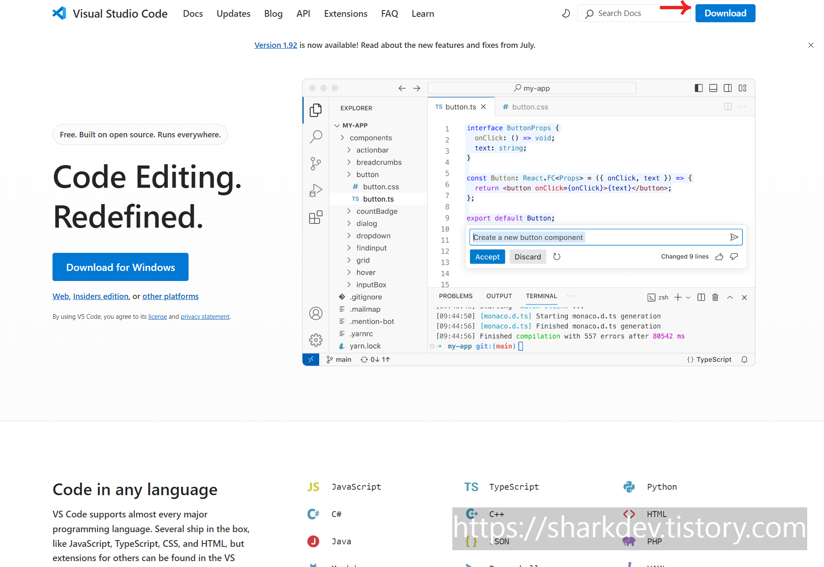Toggle primary sidebar layout icon
This screenshot has height=567, width=824.
(x=698, y=88)
